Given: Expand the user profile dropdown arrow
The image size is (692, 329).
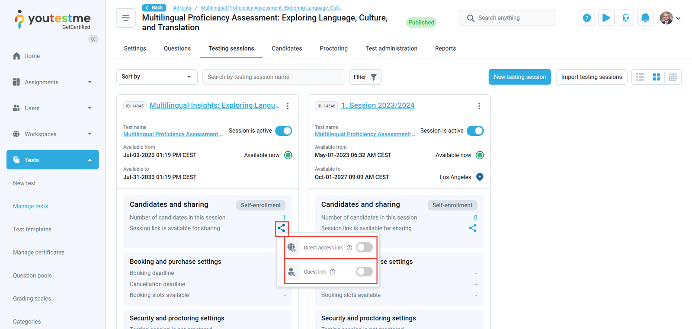Looking at the screenshot, I should tap(678, 18).
